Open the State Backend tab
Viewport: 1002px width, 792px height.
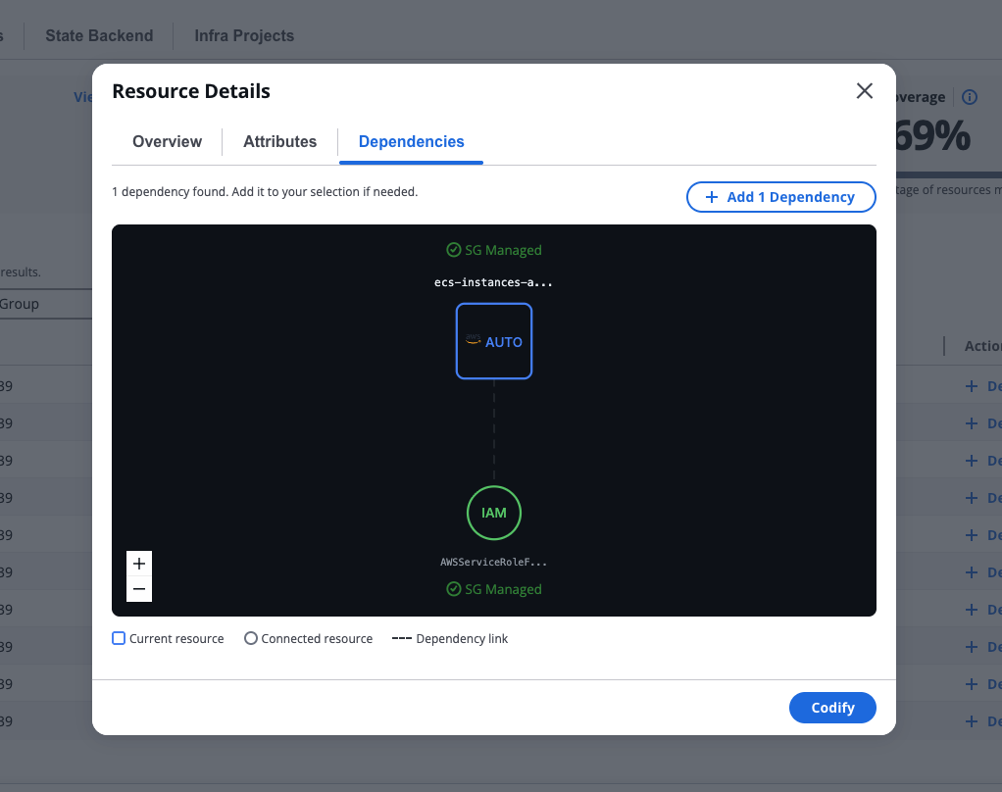tap(99, 35)
